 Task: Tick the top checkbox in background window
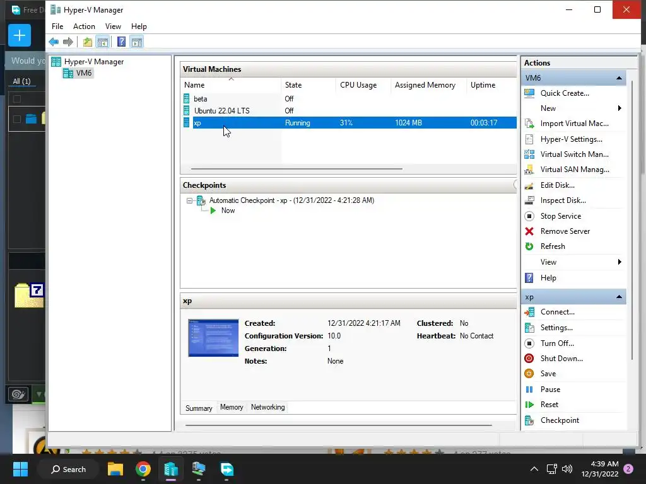(17, 99)
